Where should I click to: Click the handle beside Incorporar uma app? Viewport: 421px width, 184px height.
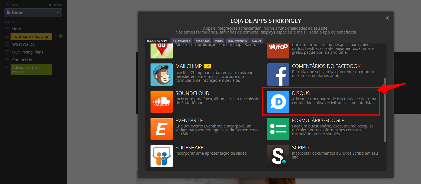click(x=7, y=37)
